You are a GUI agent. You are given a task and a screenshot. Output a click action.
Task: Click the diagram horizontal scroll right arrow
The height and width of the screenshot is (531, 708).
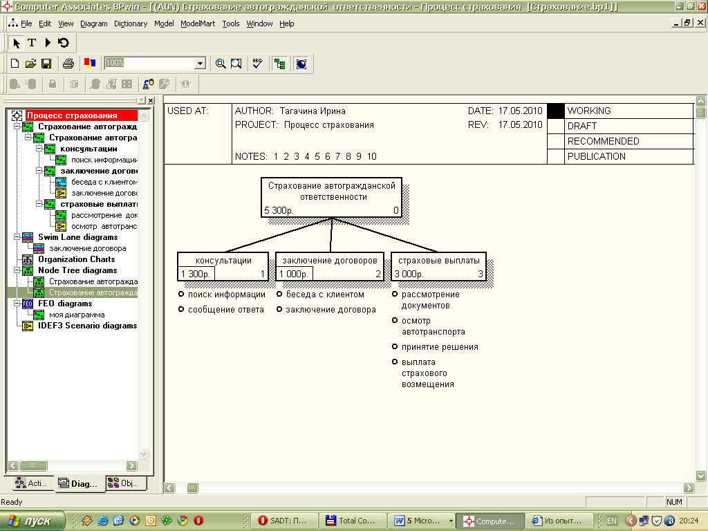(x=689, y=487)
